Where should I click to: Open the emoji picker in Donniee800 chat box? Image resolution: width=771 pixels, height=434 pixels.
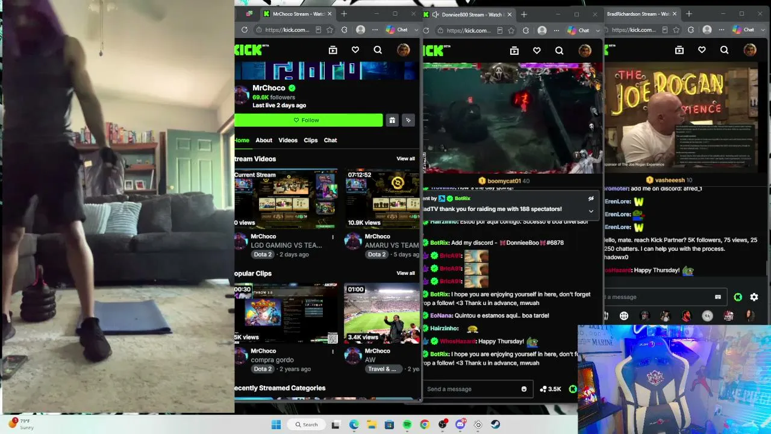pos(524,389)
